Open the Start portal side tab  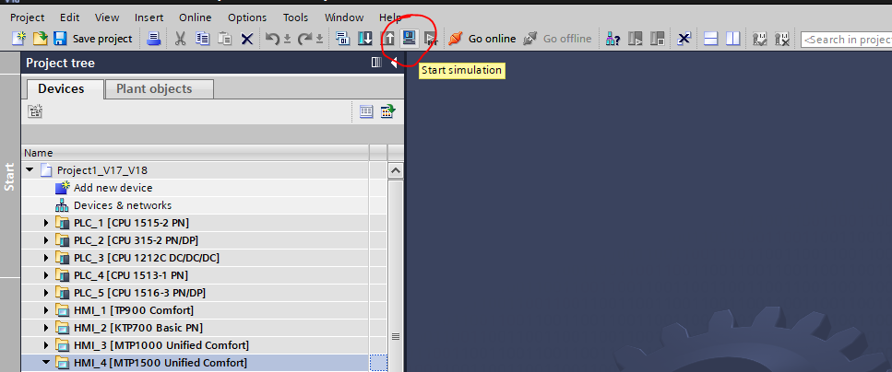[9, 176]
